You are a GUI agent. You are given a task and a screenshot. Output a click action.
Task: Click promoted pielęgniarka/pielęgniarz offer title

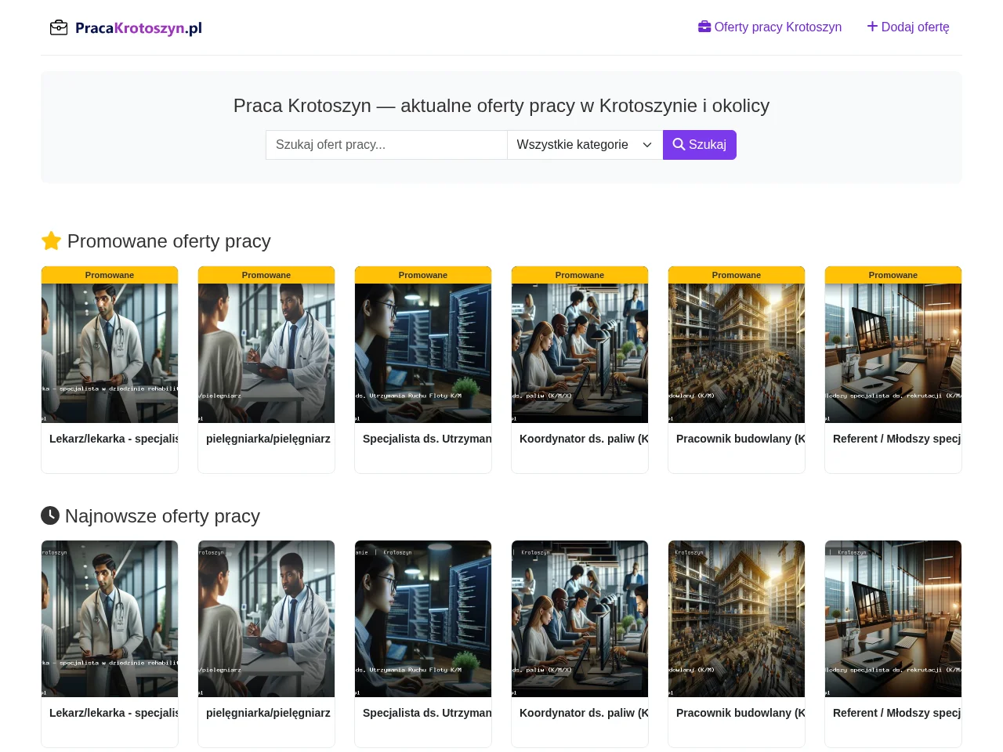click(268, 439)
